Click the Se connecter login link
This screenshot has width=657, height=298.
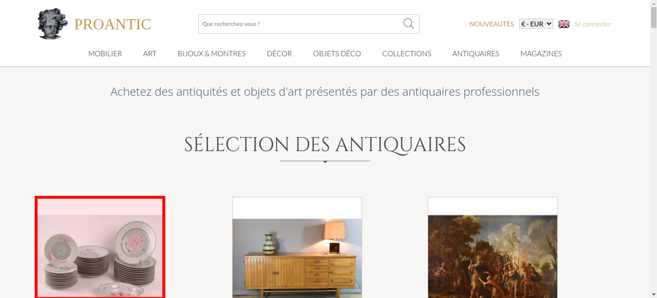(x=593, y=24)
